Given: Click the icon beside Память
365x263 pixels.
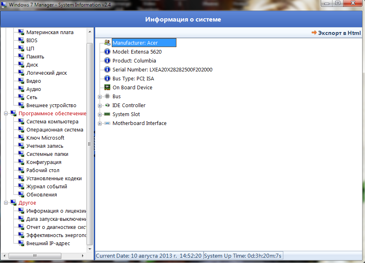Looking at the screenshot, I should (x=21, y=56).
